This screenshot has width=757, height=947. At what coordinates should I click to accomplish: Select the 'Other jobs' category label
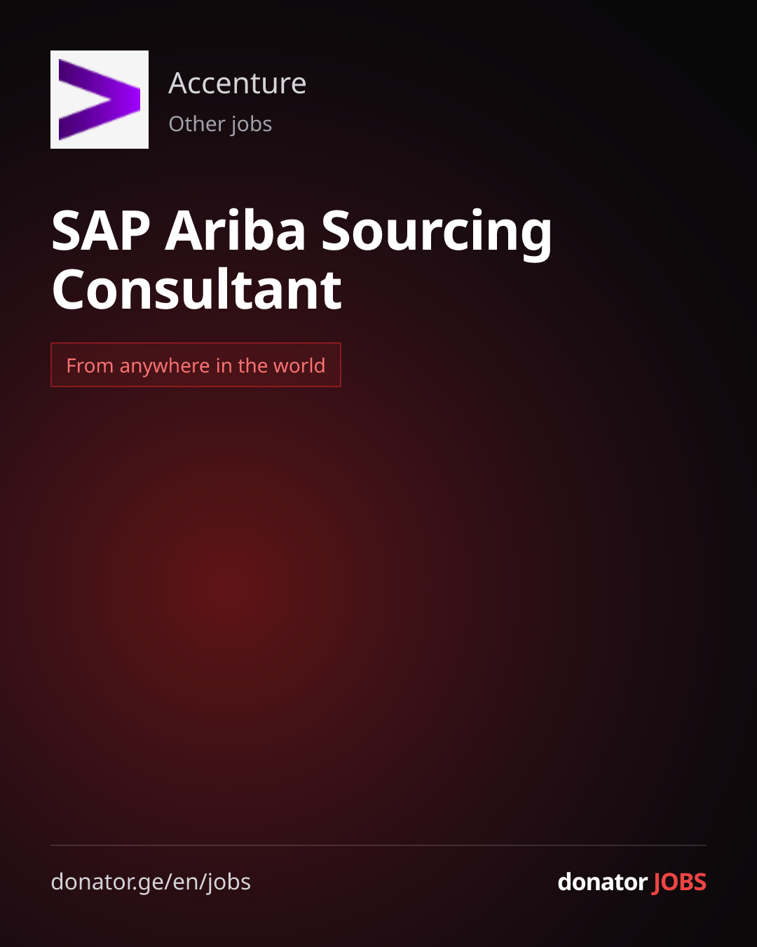[220, 124]
